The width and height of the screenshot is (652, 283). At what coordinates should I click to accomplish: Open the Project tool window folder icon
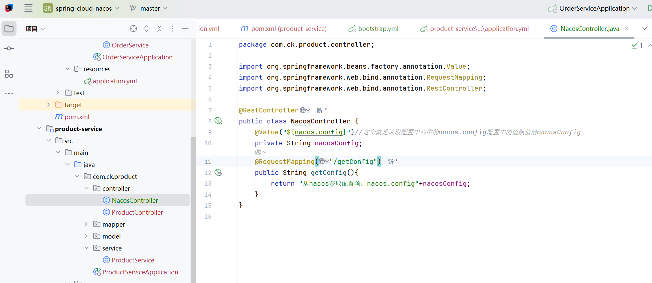9,29
